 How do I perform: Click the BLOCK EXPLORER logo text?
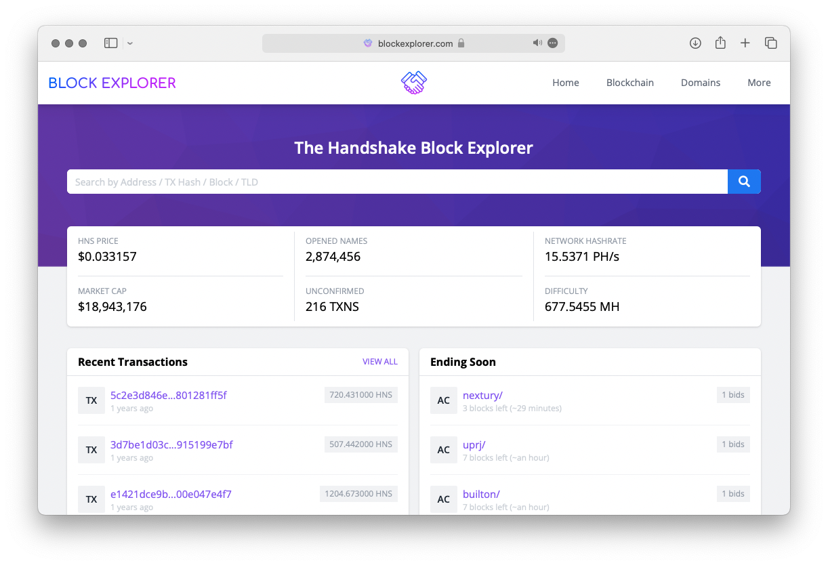pyautogui.click(x=112, y=83)
